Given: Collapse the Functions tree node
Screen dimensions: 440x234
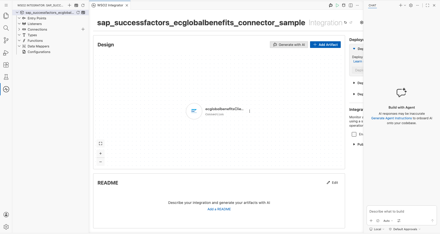Looking at the screenshot, I should tap(19, 41).
